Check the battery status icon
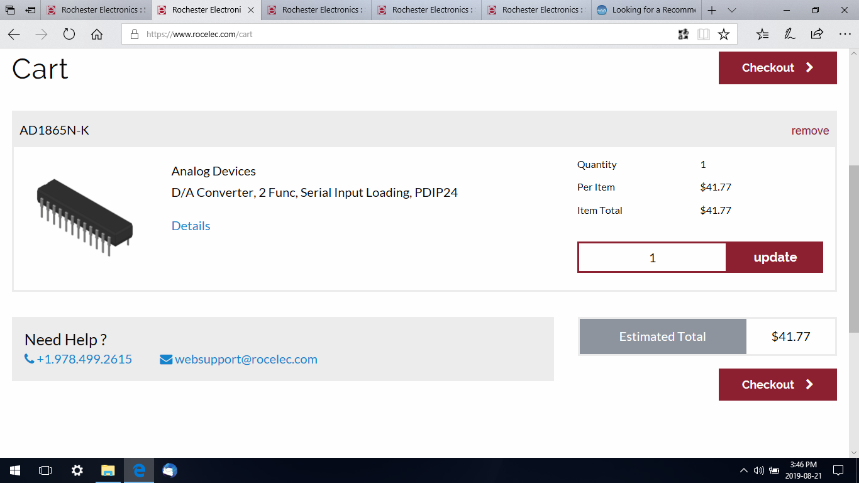Viewport: 859px width, 483px height. click(x=774, y=470)
